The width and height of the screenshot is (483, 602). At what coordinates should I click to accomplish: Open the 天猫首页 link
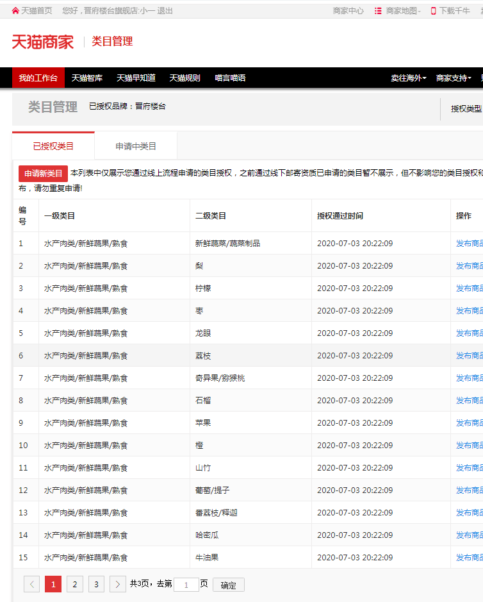[37, 11]
